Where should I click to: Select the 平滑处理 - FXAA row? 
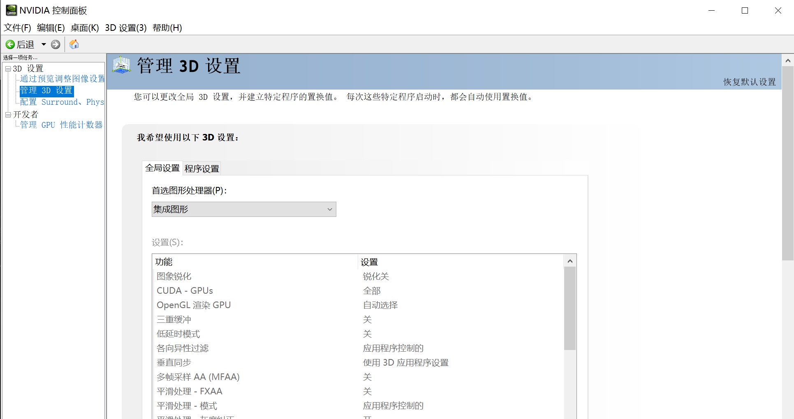358,391
